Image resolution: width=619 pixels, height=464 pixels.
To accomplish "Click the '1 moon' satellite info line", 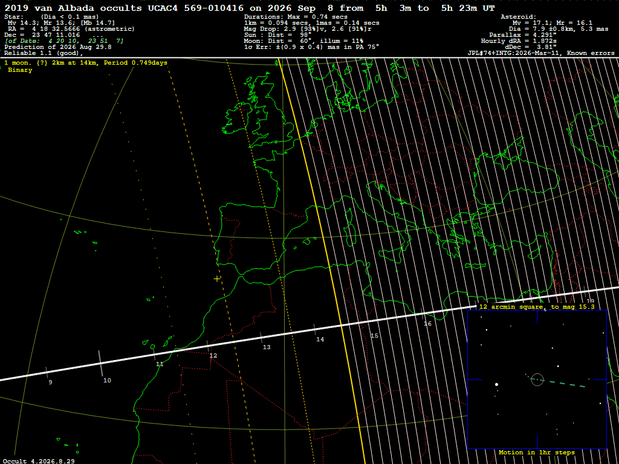I will pos(86,63).
